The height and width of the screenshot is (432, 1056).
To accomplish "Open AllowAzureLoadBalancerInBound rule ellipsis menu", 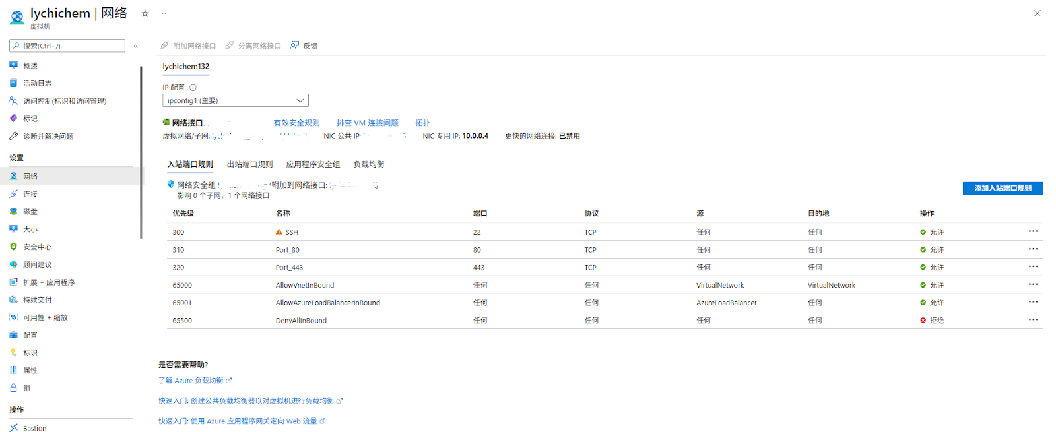I will click(x=1033, y=302).
